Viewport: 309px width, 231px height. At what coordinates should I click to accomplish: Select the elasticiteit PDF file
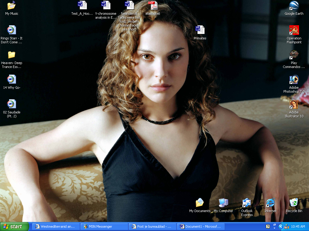tap(153, 6)
